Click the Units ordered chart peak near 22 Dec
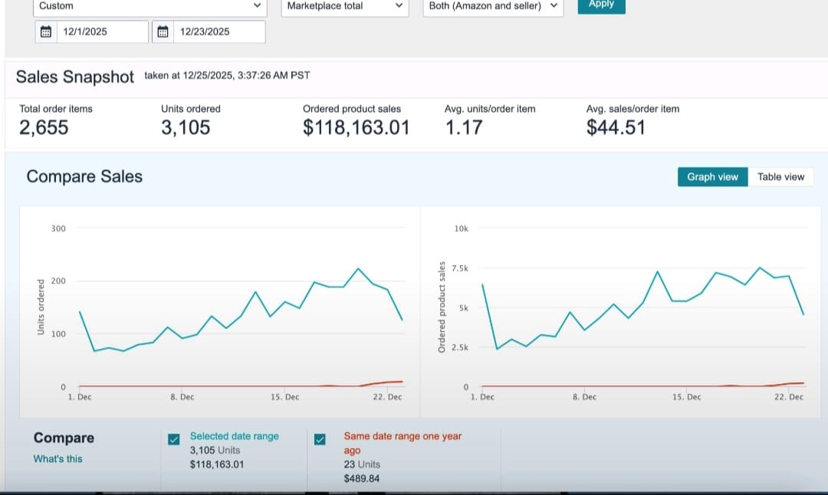This screenshot has width=828, height=495. [x=358, y=269]
